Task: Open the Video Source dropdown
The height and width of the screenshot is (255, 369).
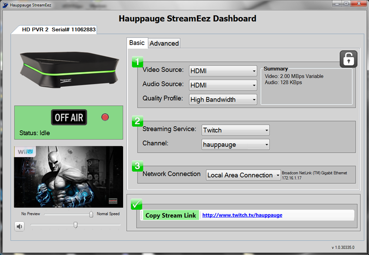Action: click(x=223, y=71)
